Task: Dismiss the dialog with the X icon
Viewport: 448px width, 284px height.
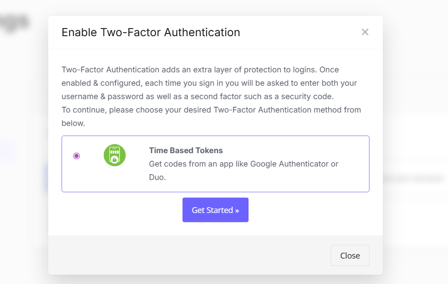Action: (x=365, y=32)
